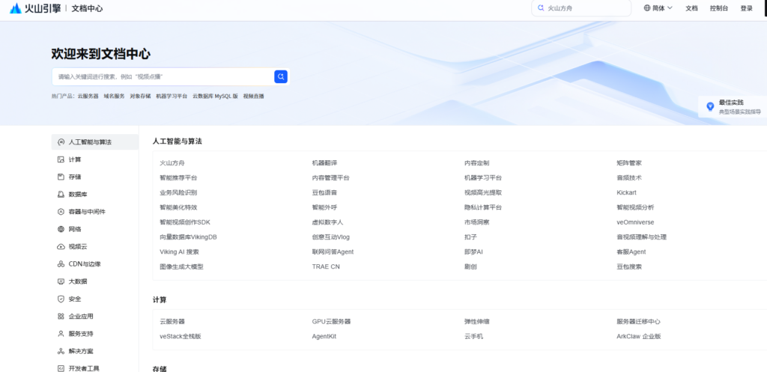Viewport: 767px width, 372px height.
Task: Click the 容器与中间件 sidebar icon
Action: tap(61, 212)
